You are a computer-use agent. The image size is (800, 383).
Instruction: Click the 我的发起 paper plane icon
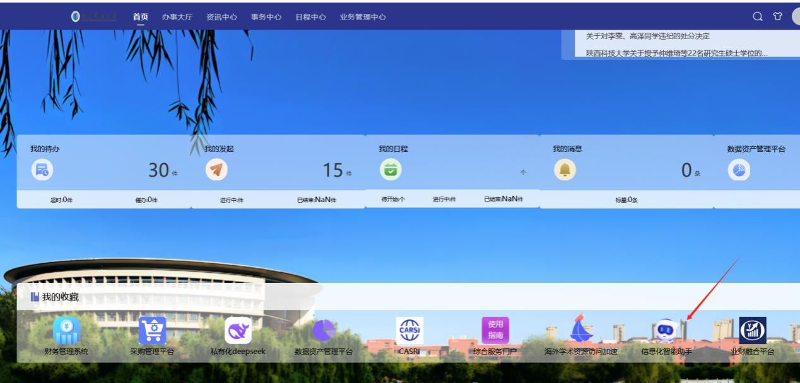216,170
